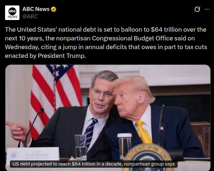Open the linked article preview image

[x=108, y=118]
